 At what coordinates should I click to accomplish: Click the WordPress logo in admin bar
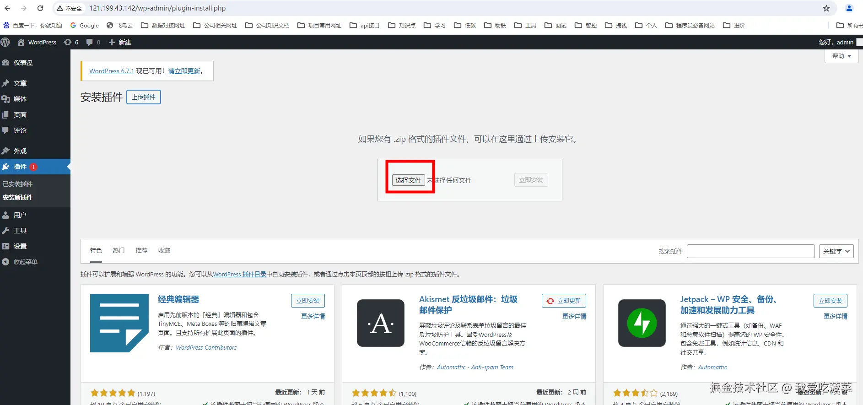(5, 42)
